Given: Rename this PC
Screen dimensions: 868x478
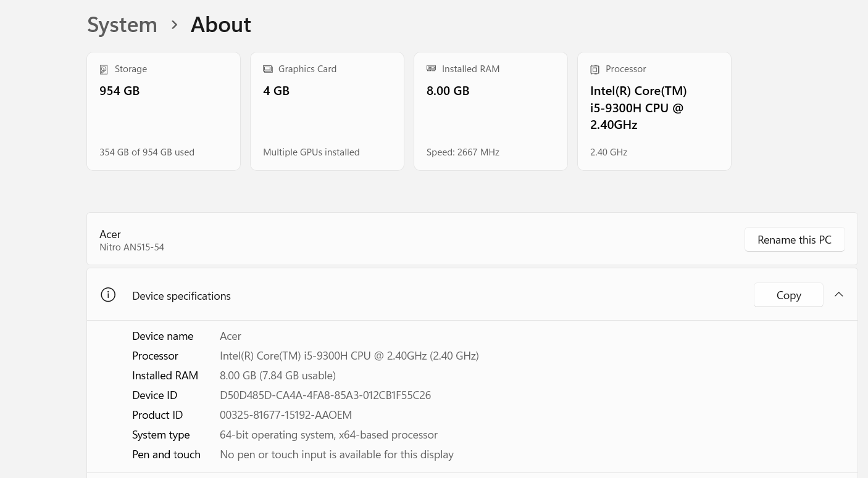Looking at the screenshot, I should [795, 239].
